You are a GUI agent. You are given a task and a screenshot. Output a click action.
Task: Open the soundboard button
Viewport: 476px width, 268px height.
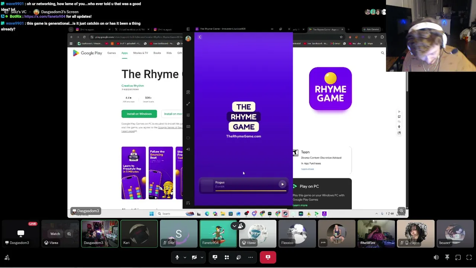239,257
